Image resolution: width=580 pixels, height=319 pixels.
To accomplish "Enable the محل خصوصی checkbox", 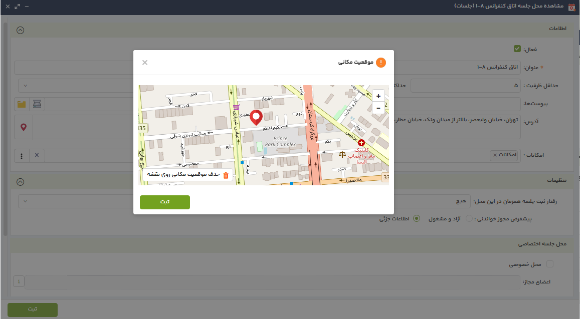I will click(550, 264).
